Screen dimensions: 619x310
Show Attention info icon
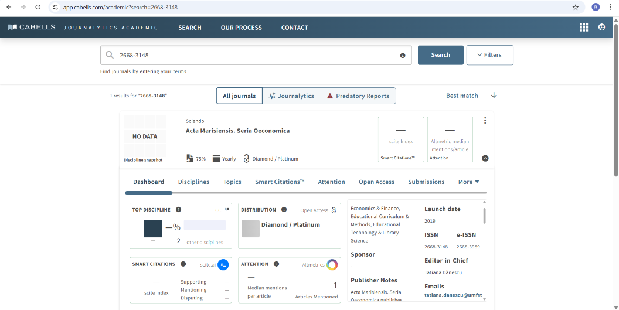coord(276,264)
